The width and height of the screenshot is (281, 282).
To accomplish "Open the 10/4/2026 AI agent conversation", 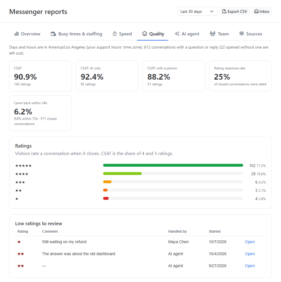I will [250, 254].
